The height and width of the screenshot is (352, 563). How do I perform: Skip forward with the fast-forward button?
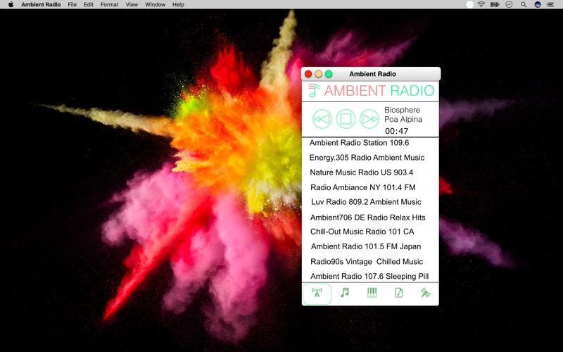click(369, 119)
